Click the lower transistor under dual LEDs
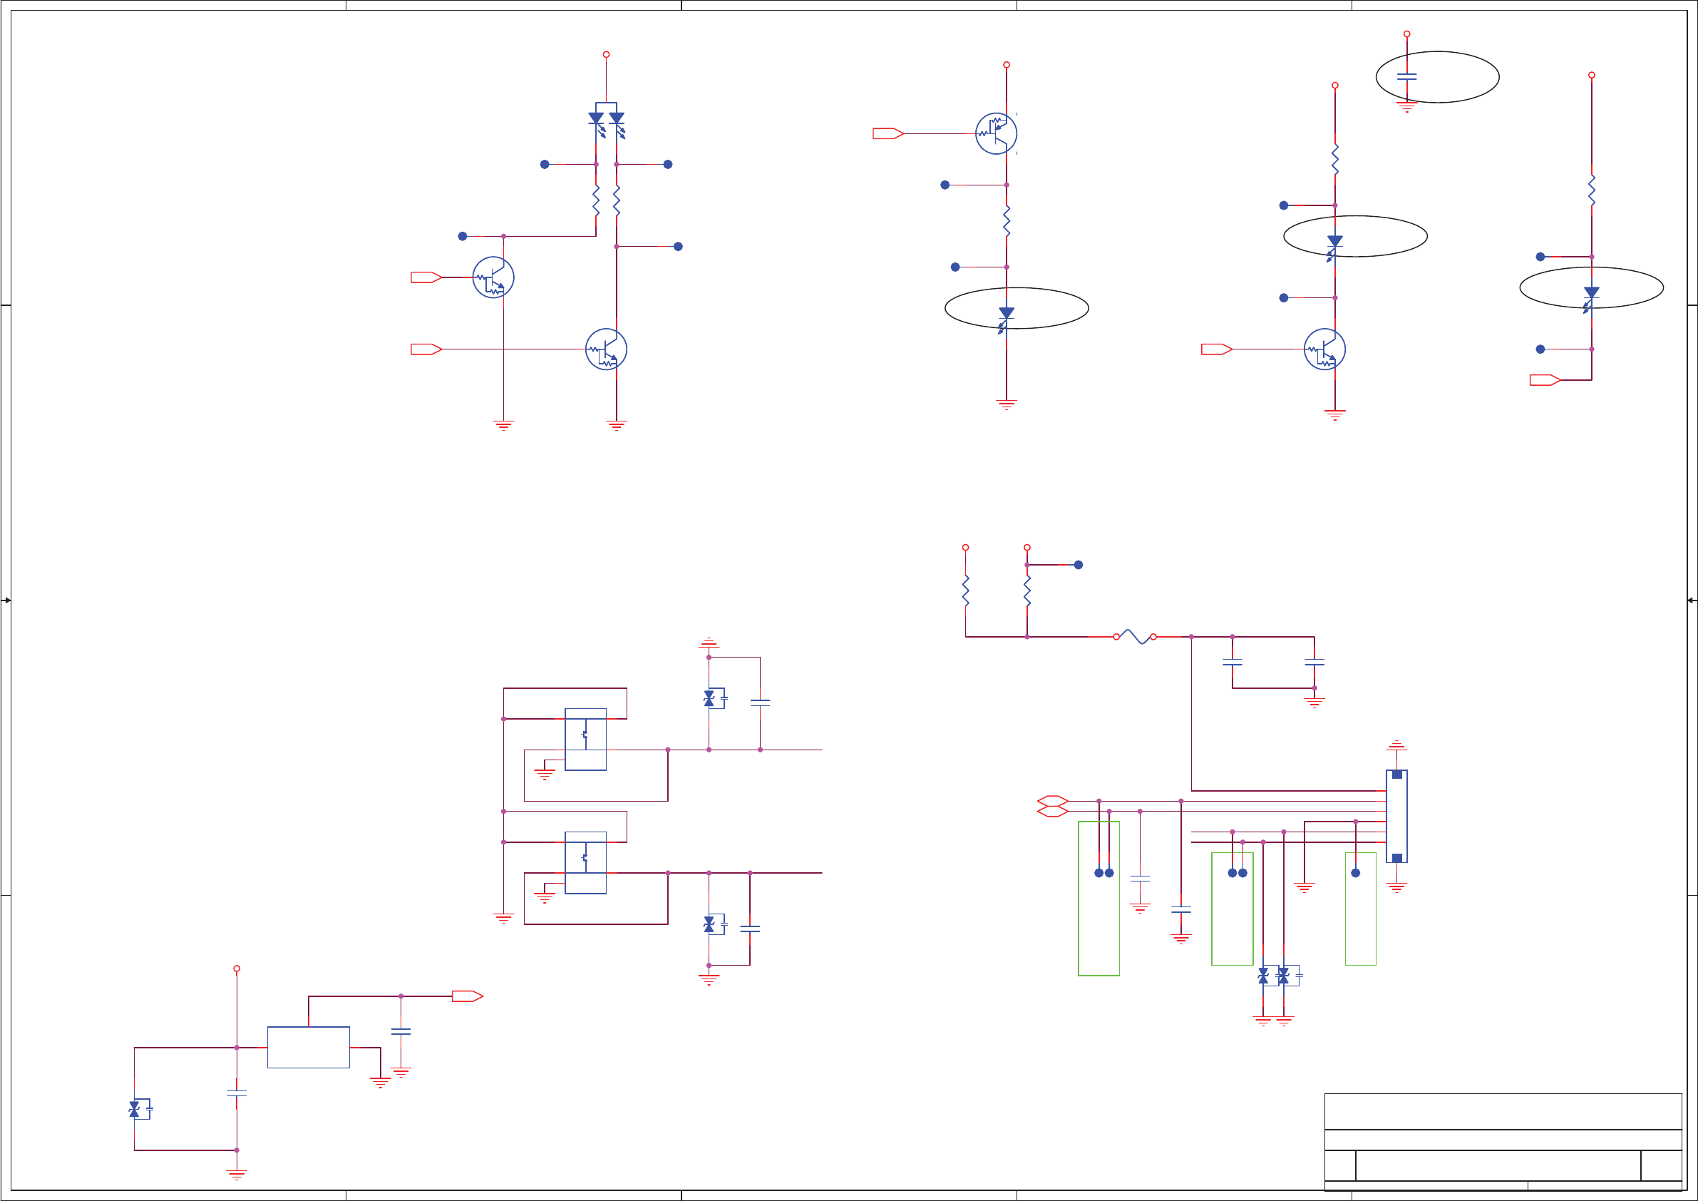1698x1201 pixels. tap(606, 349)
